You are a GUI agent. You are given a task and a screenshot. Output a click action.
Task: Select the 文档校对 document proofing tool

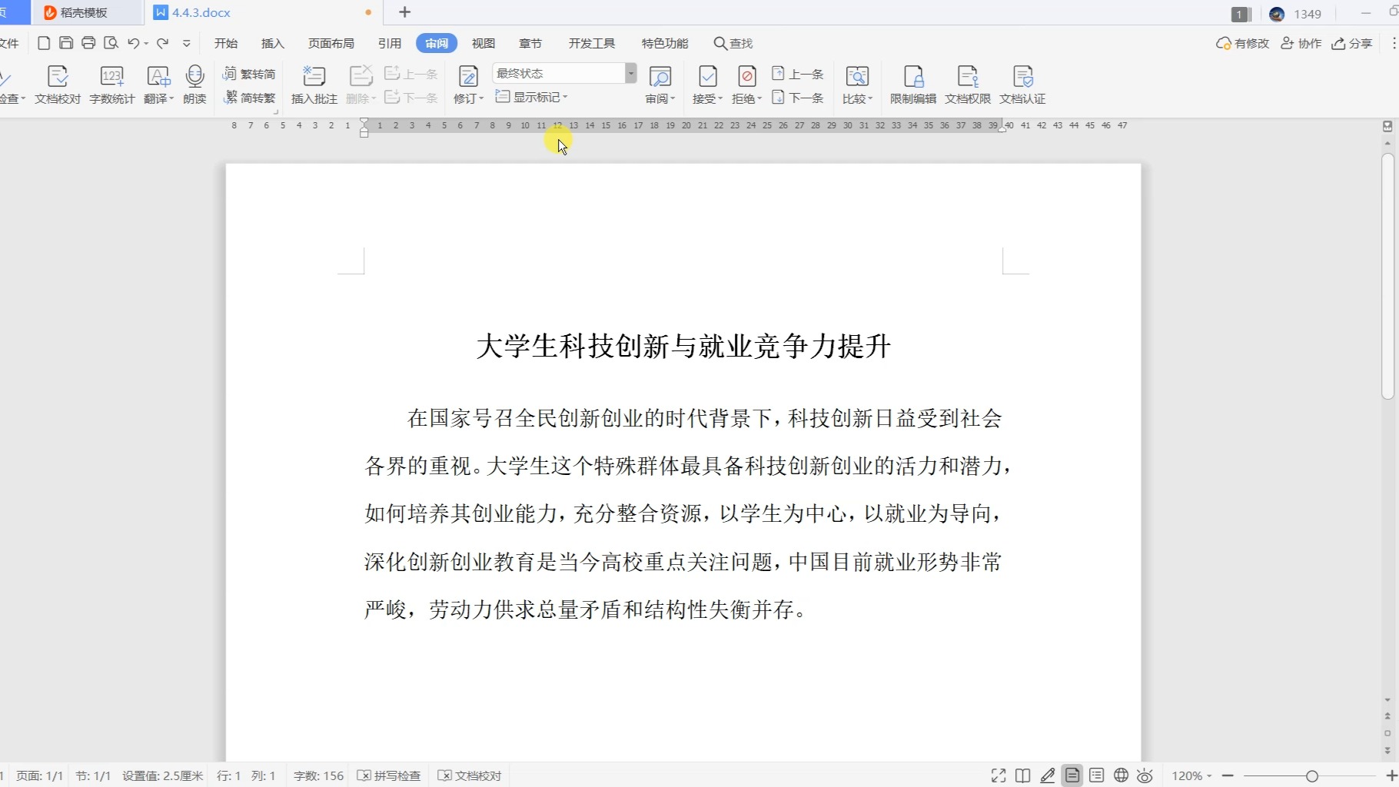pyautogui.click(x=58, y=83)
